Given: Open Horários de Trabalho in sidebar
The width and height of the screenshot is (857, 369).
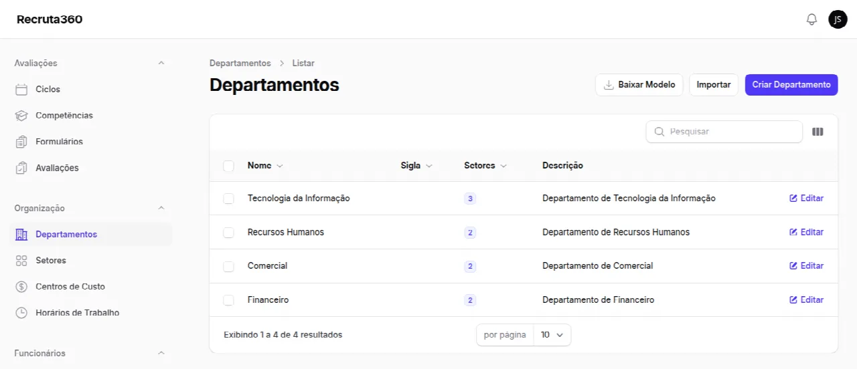Looking at the screenshot, I should tap(91, 313).
